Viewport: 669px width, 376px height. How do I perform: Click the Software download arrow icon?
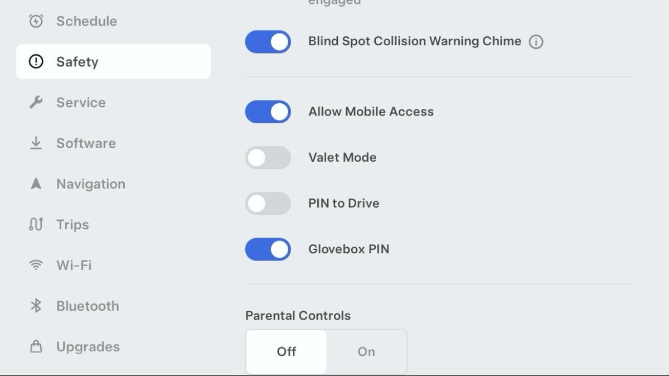point(36,143)
